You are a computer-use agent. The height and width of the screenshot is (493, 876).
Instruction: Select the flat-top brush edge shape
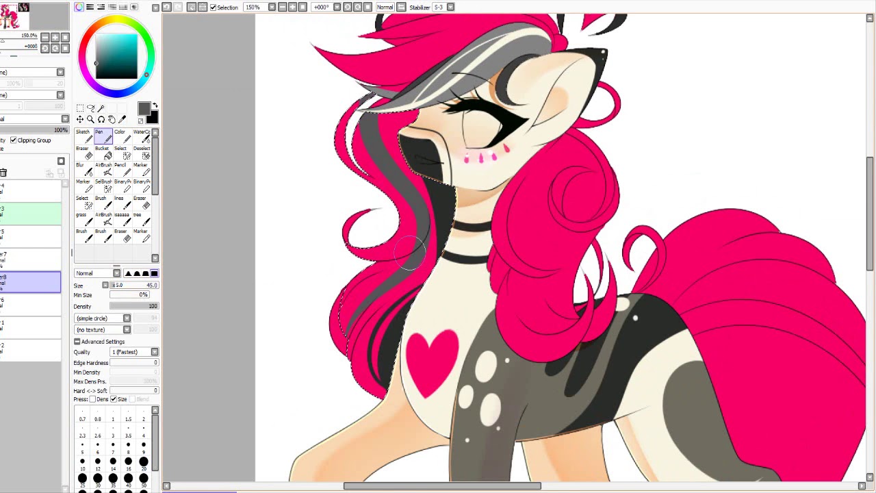[x=154, y=273]
